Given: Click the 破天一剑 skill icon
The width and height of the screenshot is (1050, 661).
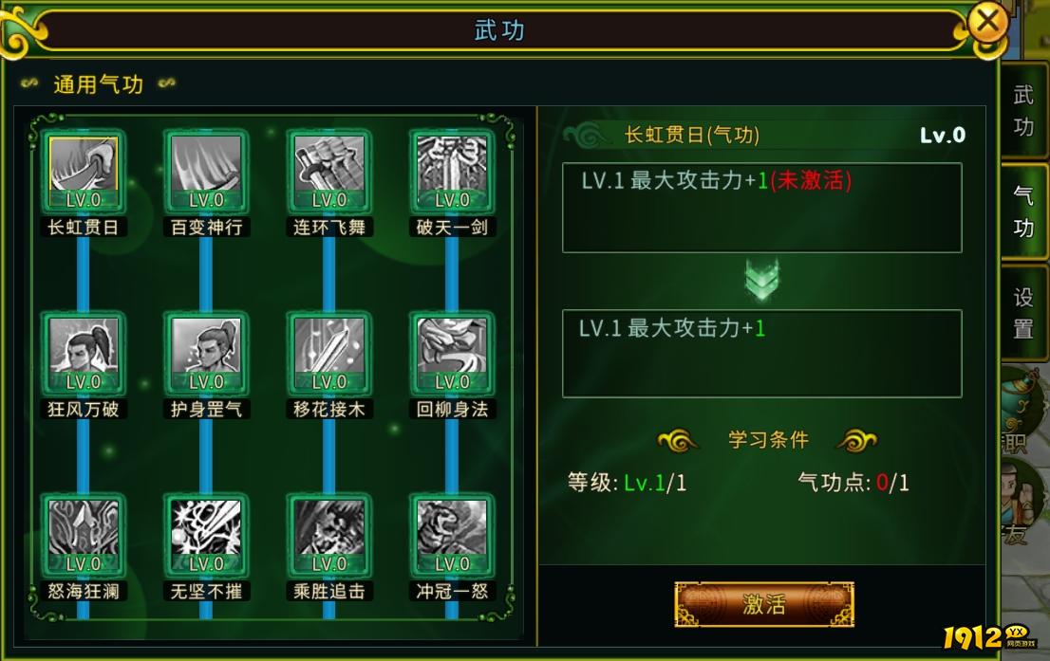Looking at the screenshot, I should (x=452, y=172).
